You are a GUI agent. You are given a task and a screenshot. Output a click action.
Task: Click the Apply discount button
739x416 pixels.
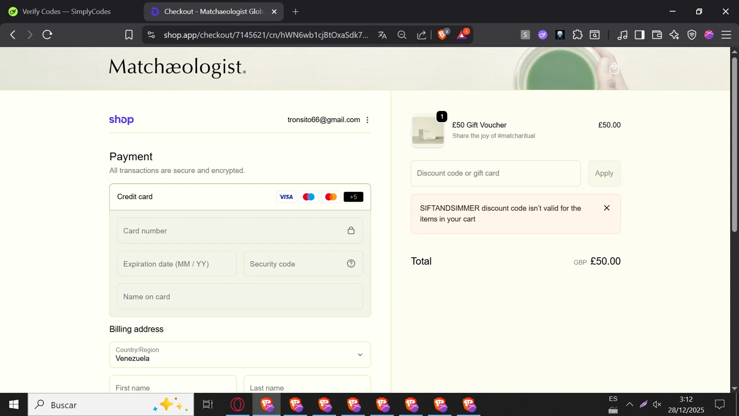point(604,173)
